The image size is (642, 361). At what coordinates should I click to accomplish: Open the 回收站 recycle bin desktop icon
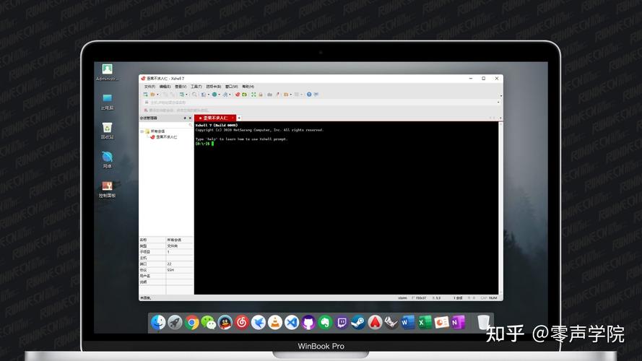(x=107, y=129)
